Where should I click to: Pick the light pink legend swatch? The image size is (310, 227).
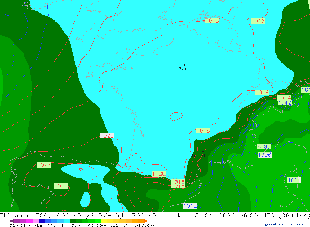(x=36, y=221)
